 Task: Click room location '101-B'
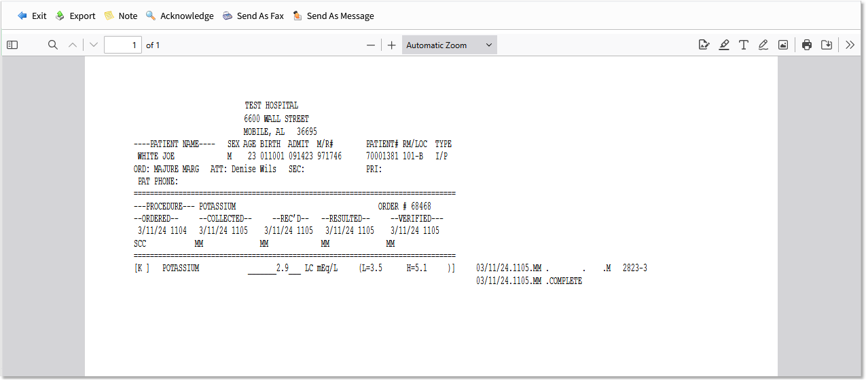[414, 156]
